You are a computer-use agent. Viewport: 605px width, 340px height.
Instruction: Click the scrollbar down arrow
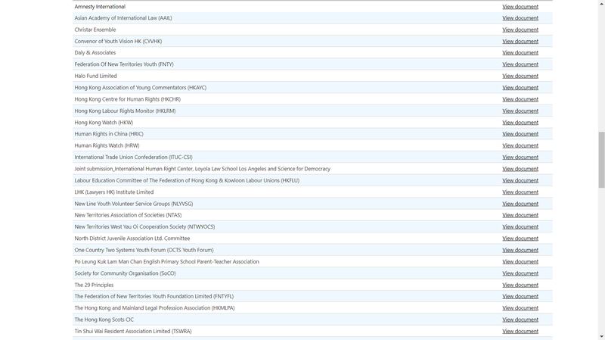601,336
